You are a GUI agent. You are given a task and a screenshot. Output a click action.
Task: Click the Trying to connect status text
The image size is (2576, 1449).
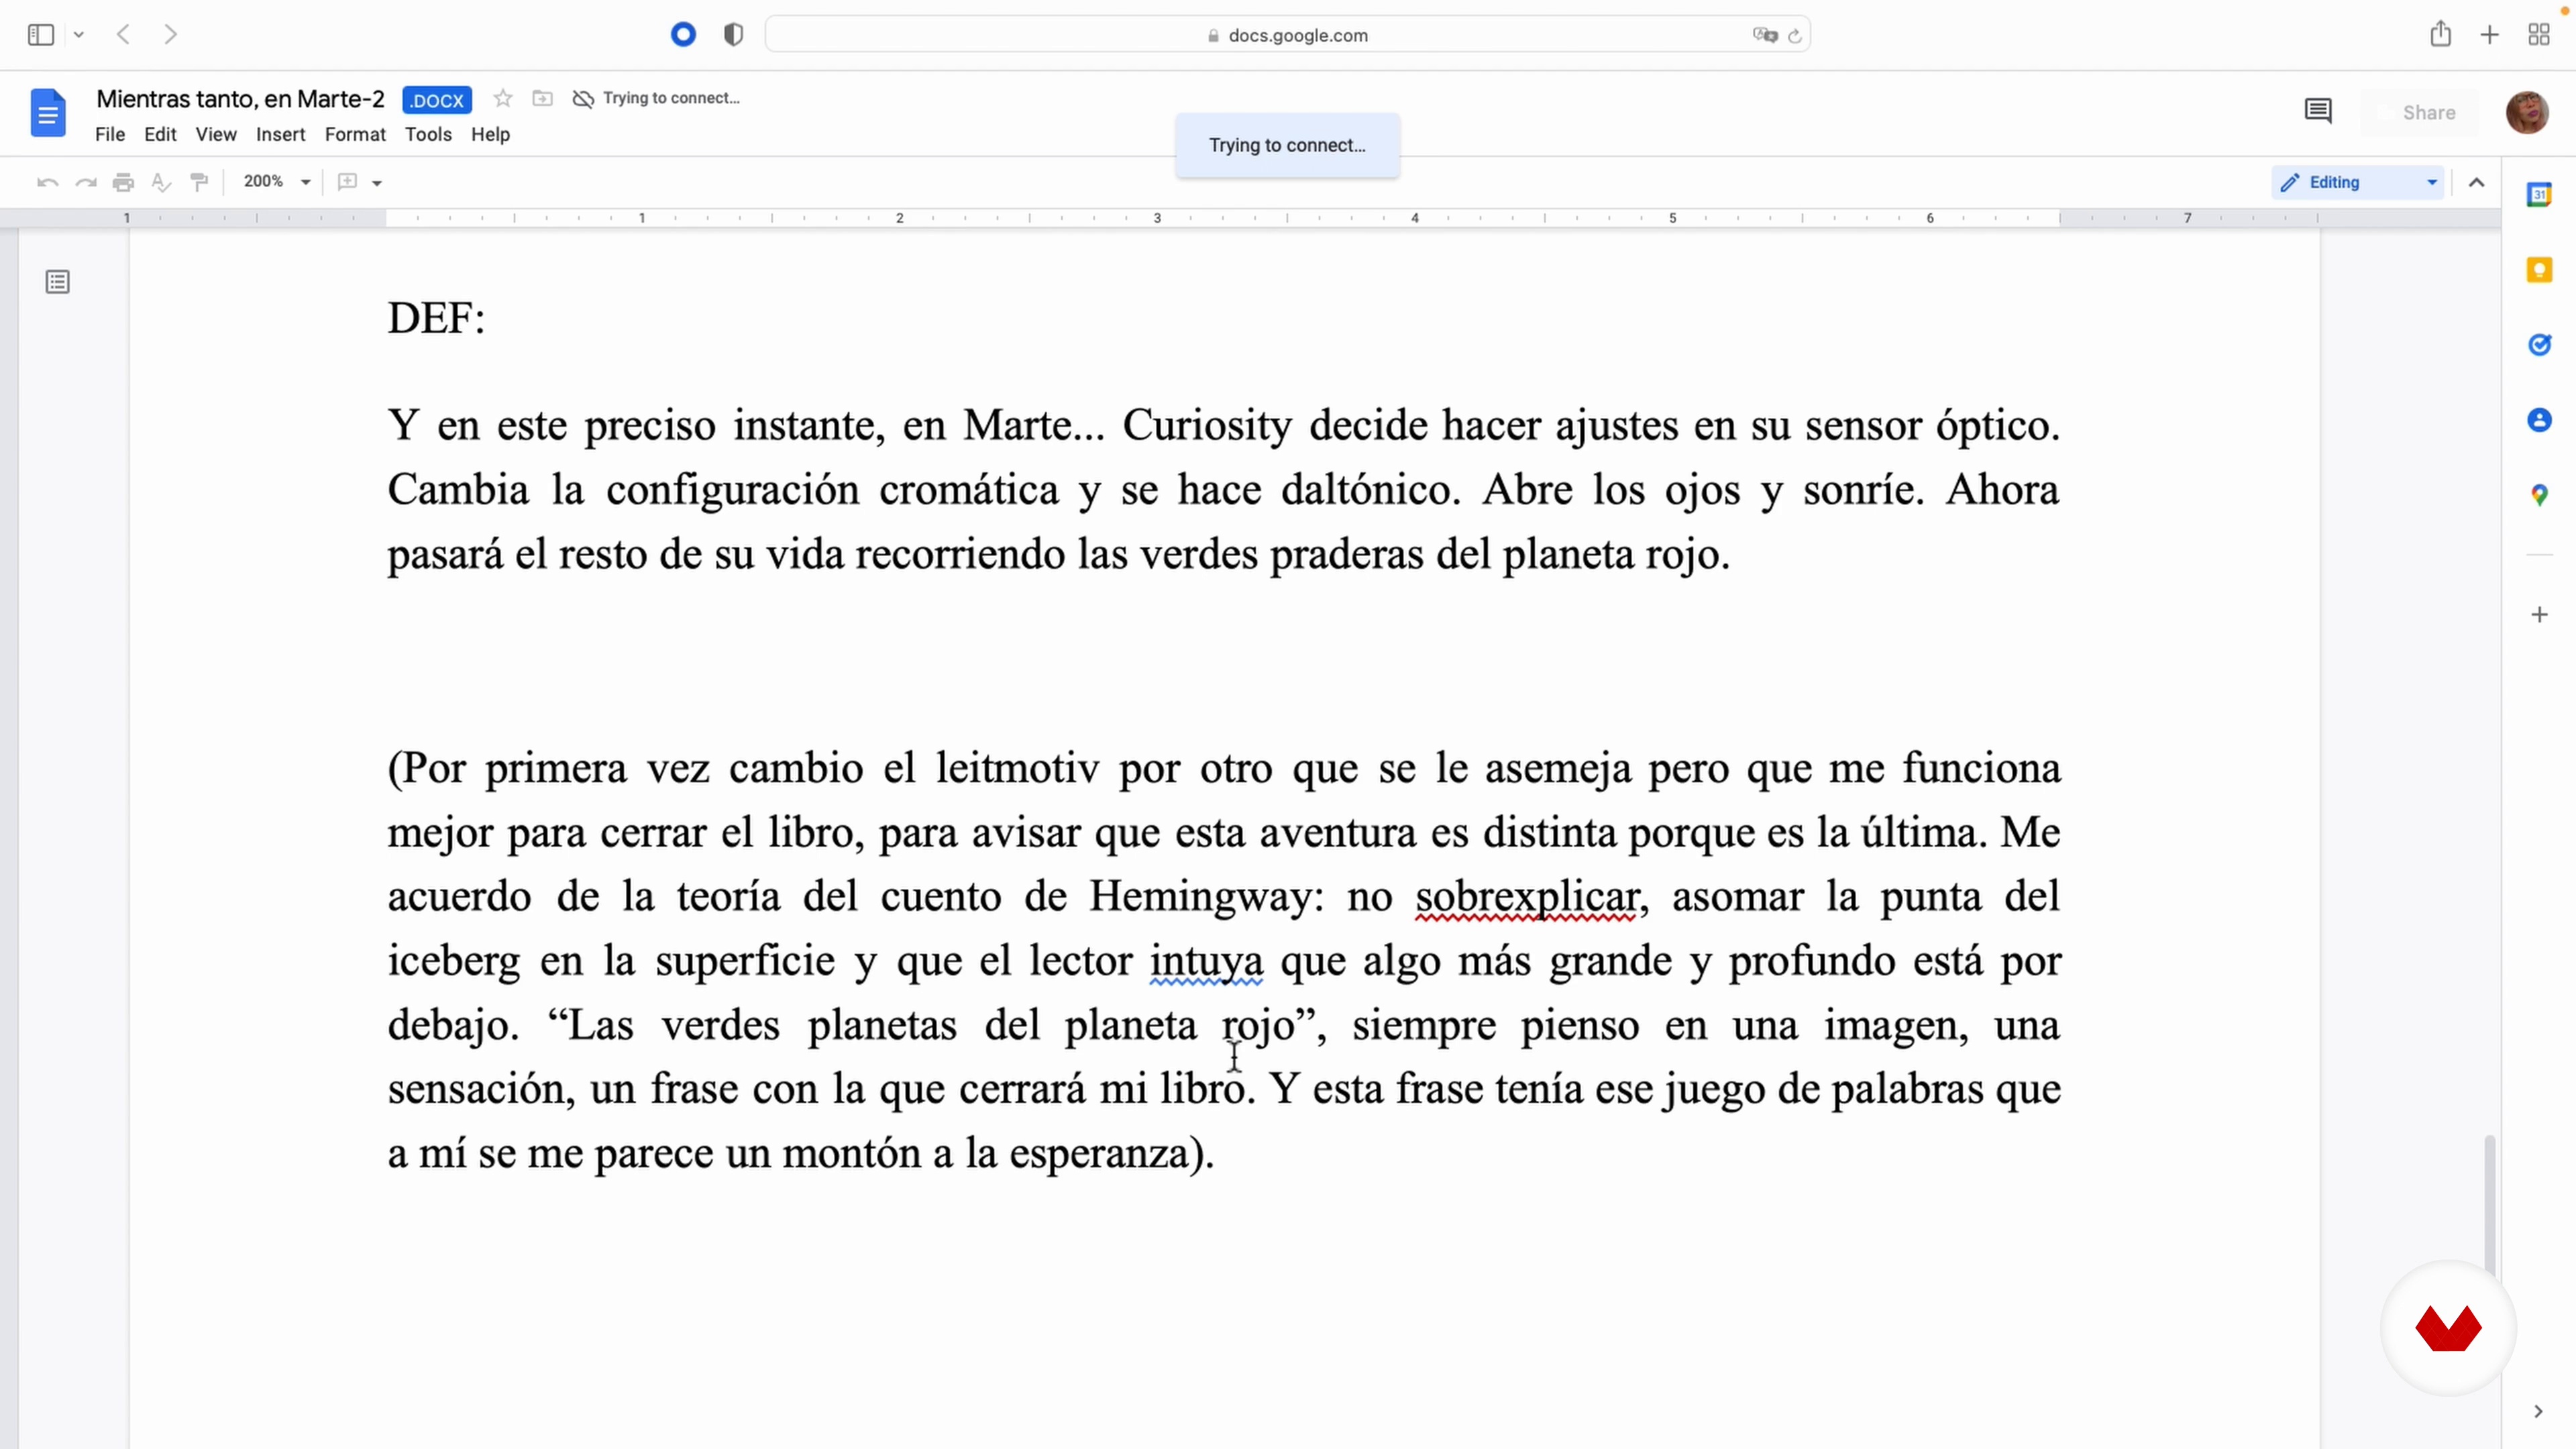671,98
